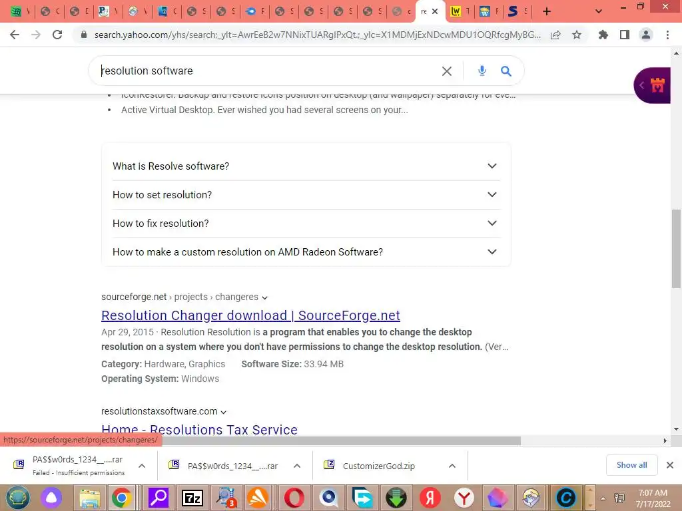Open Google Chrome taskbar icon

[x=122, y=498]
